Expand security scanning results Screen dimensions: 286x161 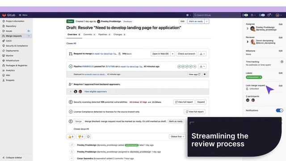click(201, 102)
